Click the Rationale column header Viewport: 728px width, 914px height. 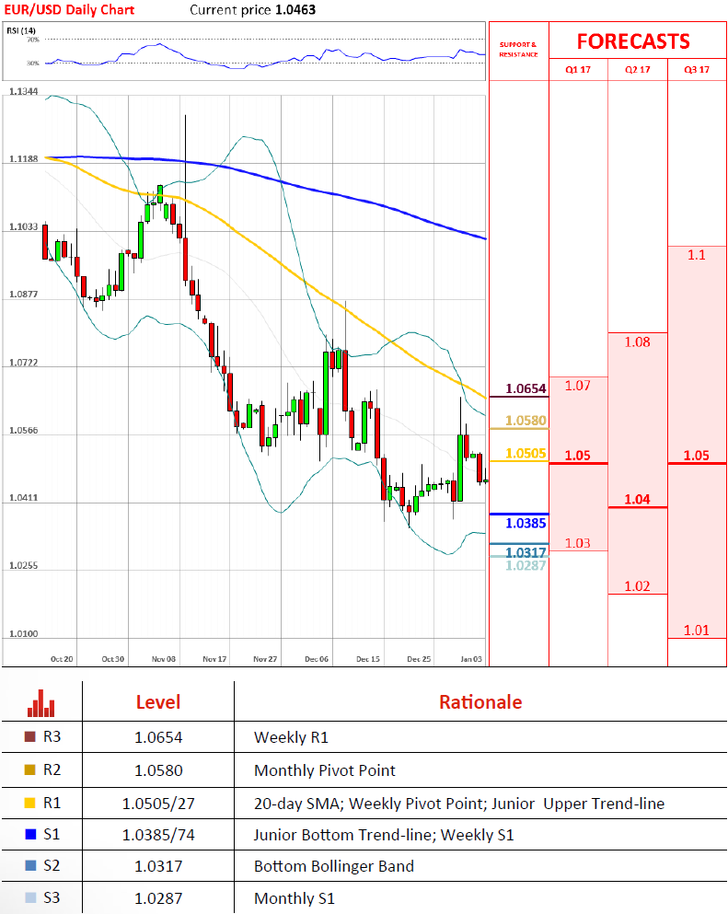pos(480,701)
